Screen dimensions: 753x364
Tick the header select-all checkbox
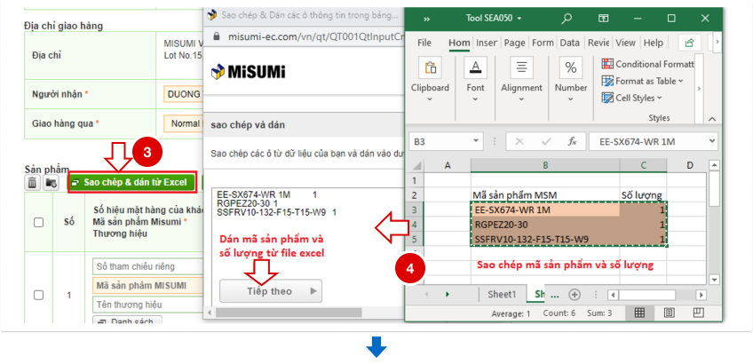pyautogui.click(x=38, y=222)
